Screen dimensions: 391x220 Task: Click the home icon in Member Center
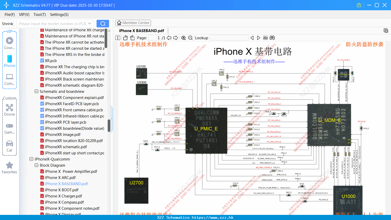click(x=119, y=23)
